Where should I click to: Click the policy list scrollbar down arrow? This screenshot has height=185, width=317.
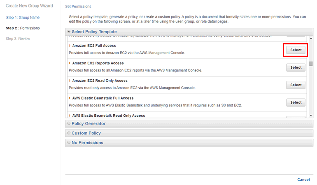[311, 116]
